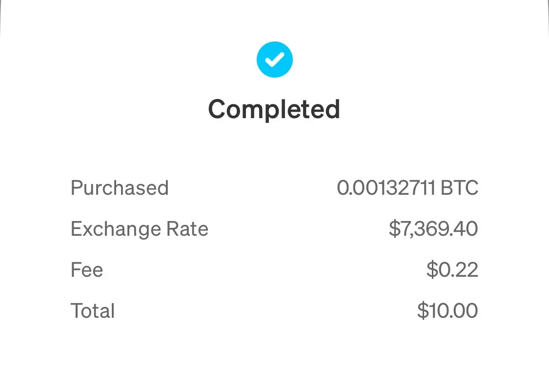549x390 pixels.
Task: Tap the word Exchange in Exchange Rate
Action: click(x=116, y=229)
